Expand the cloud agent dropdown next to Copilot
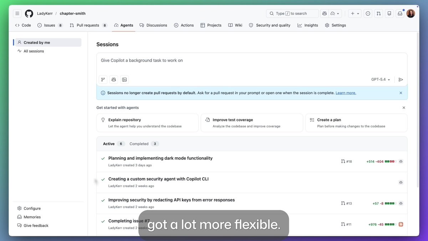This screenshot has height=241, width=428. 335,14
